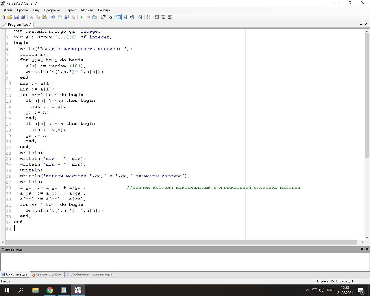This screenshot has height=296, width=370.
Task: Close the output window panel
Action: tap(367, 249)
